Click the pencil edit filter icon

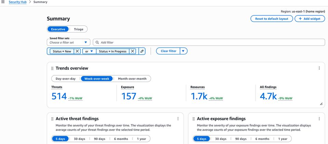142,51
